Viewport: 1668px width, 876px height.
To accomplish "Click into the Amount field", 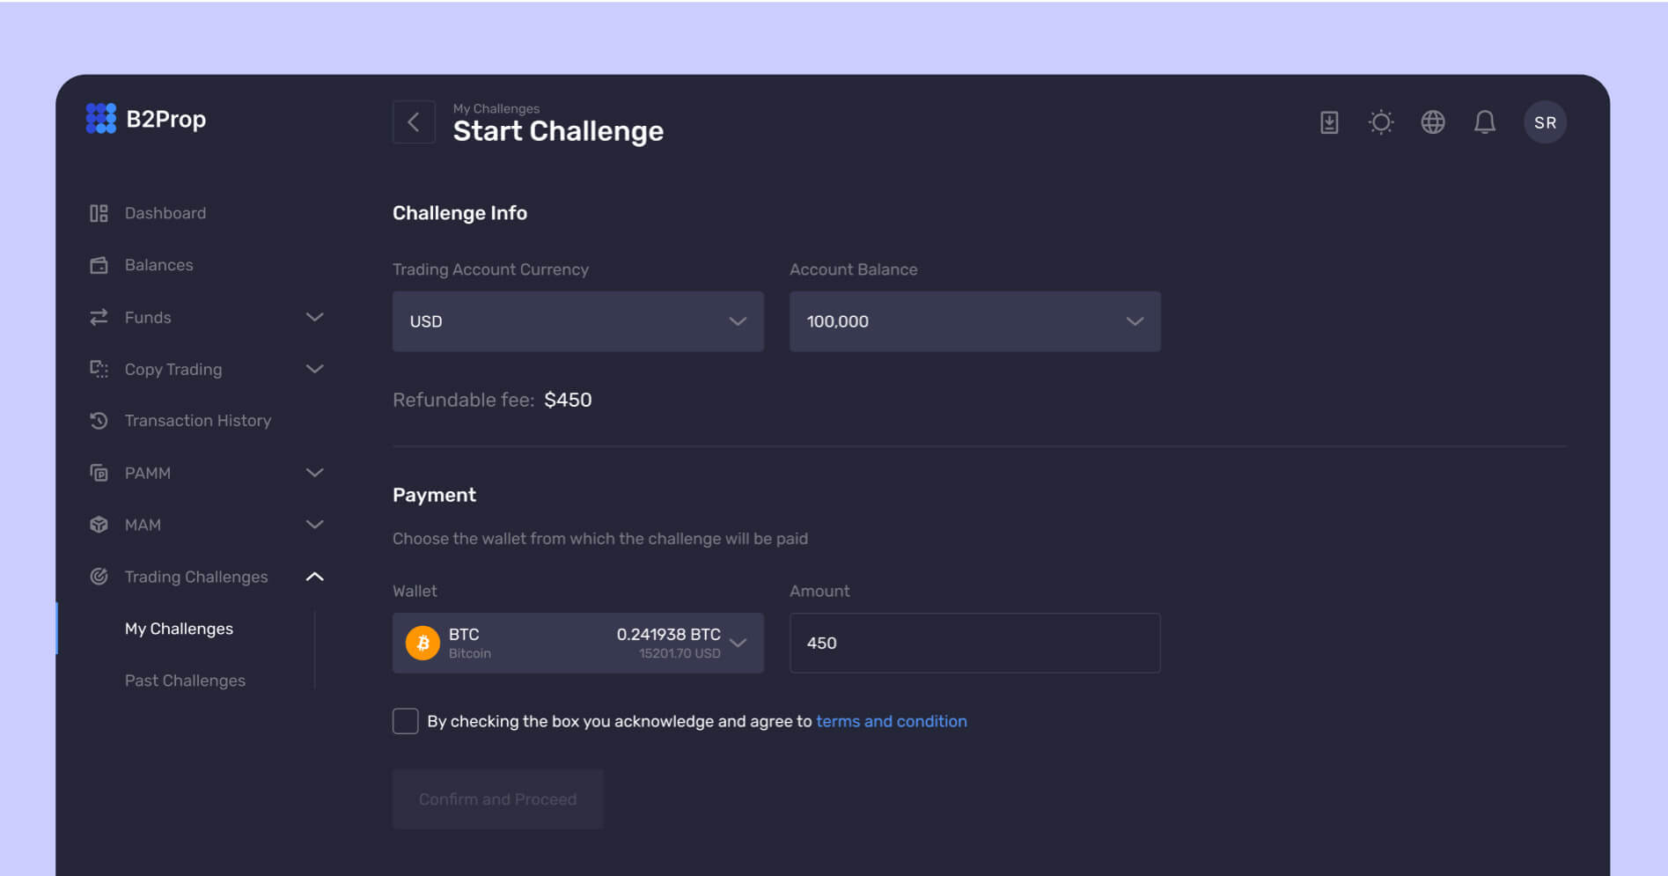I will pyautogui.click(x=974, y=643).
